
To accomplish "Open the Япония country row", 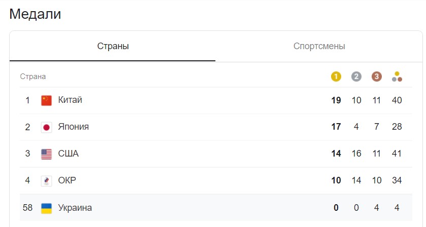I will 216,127.
